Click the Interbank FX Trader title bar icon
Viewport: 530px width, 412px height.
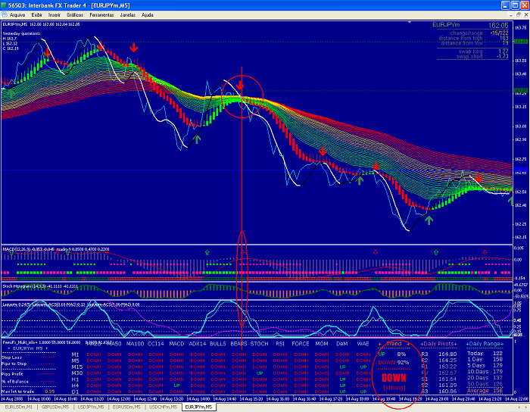pos(4,5)
